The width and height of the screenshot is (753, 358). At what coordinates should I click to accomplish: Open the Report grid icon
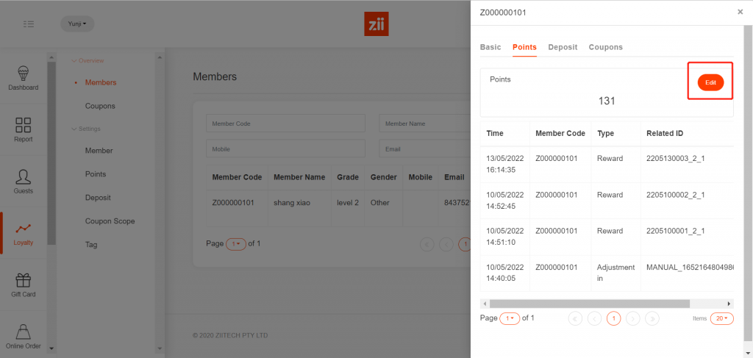[24, 126]
